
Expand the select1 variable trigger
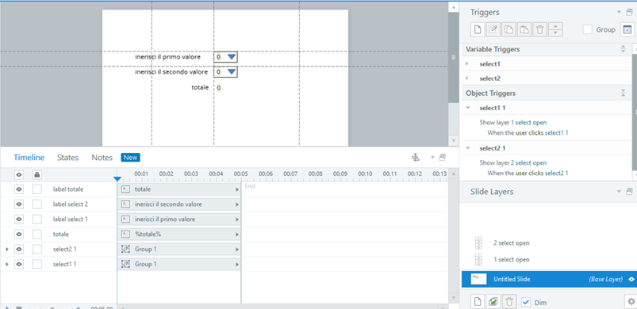click(x=467, y=63)
